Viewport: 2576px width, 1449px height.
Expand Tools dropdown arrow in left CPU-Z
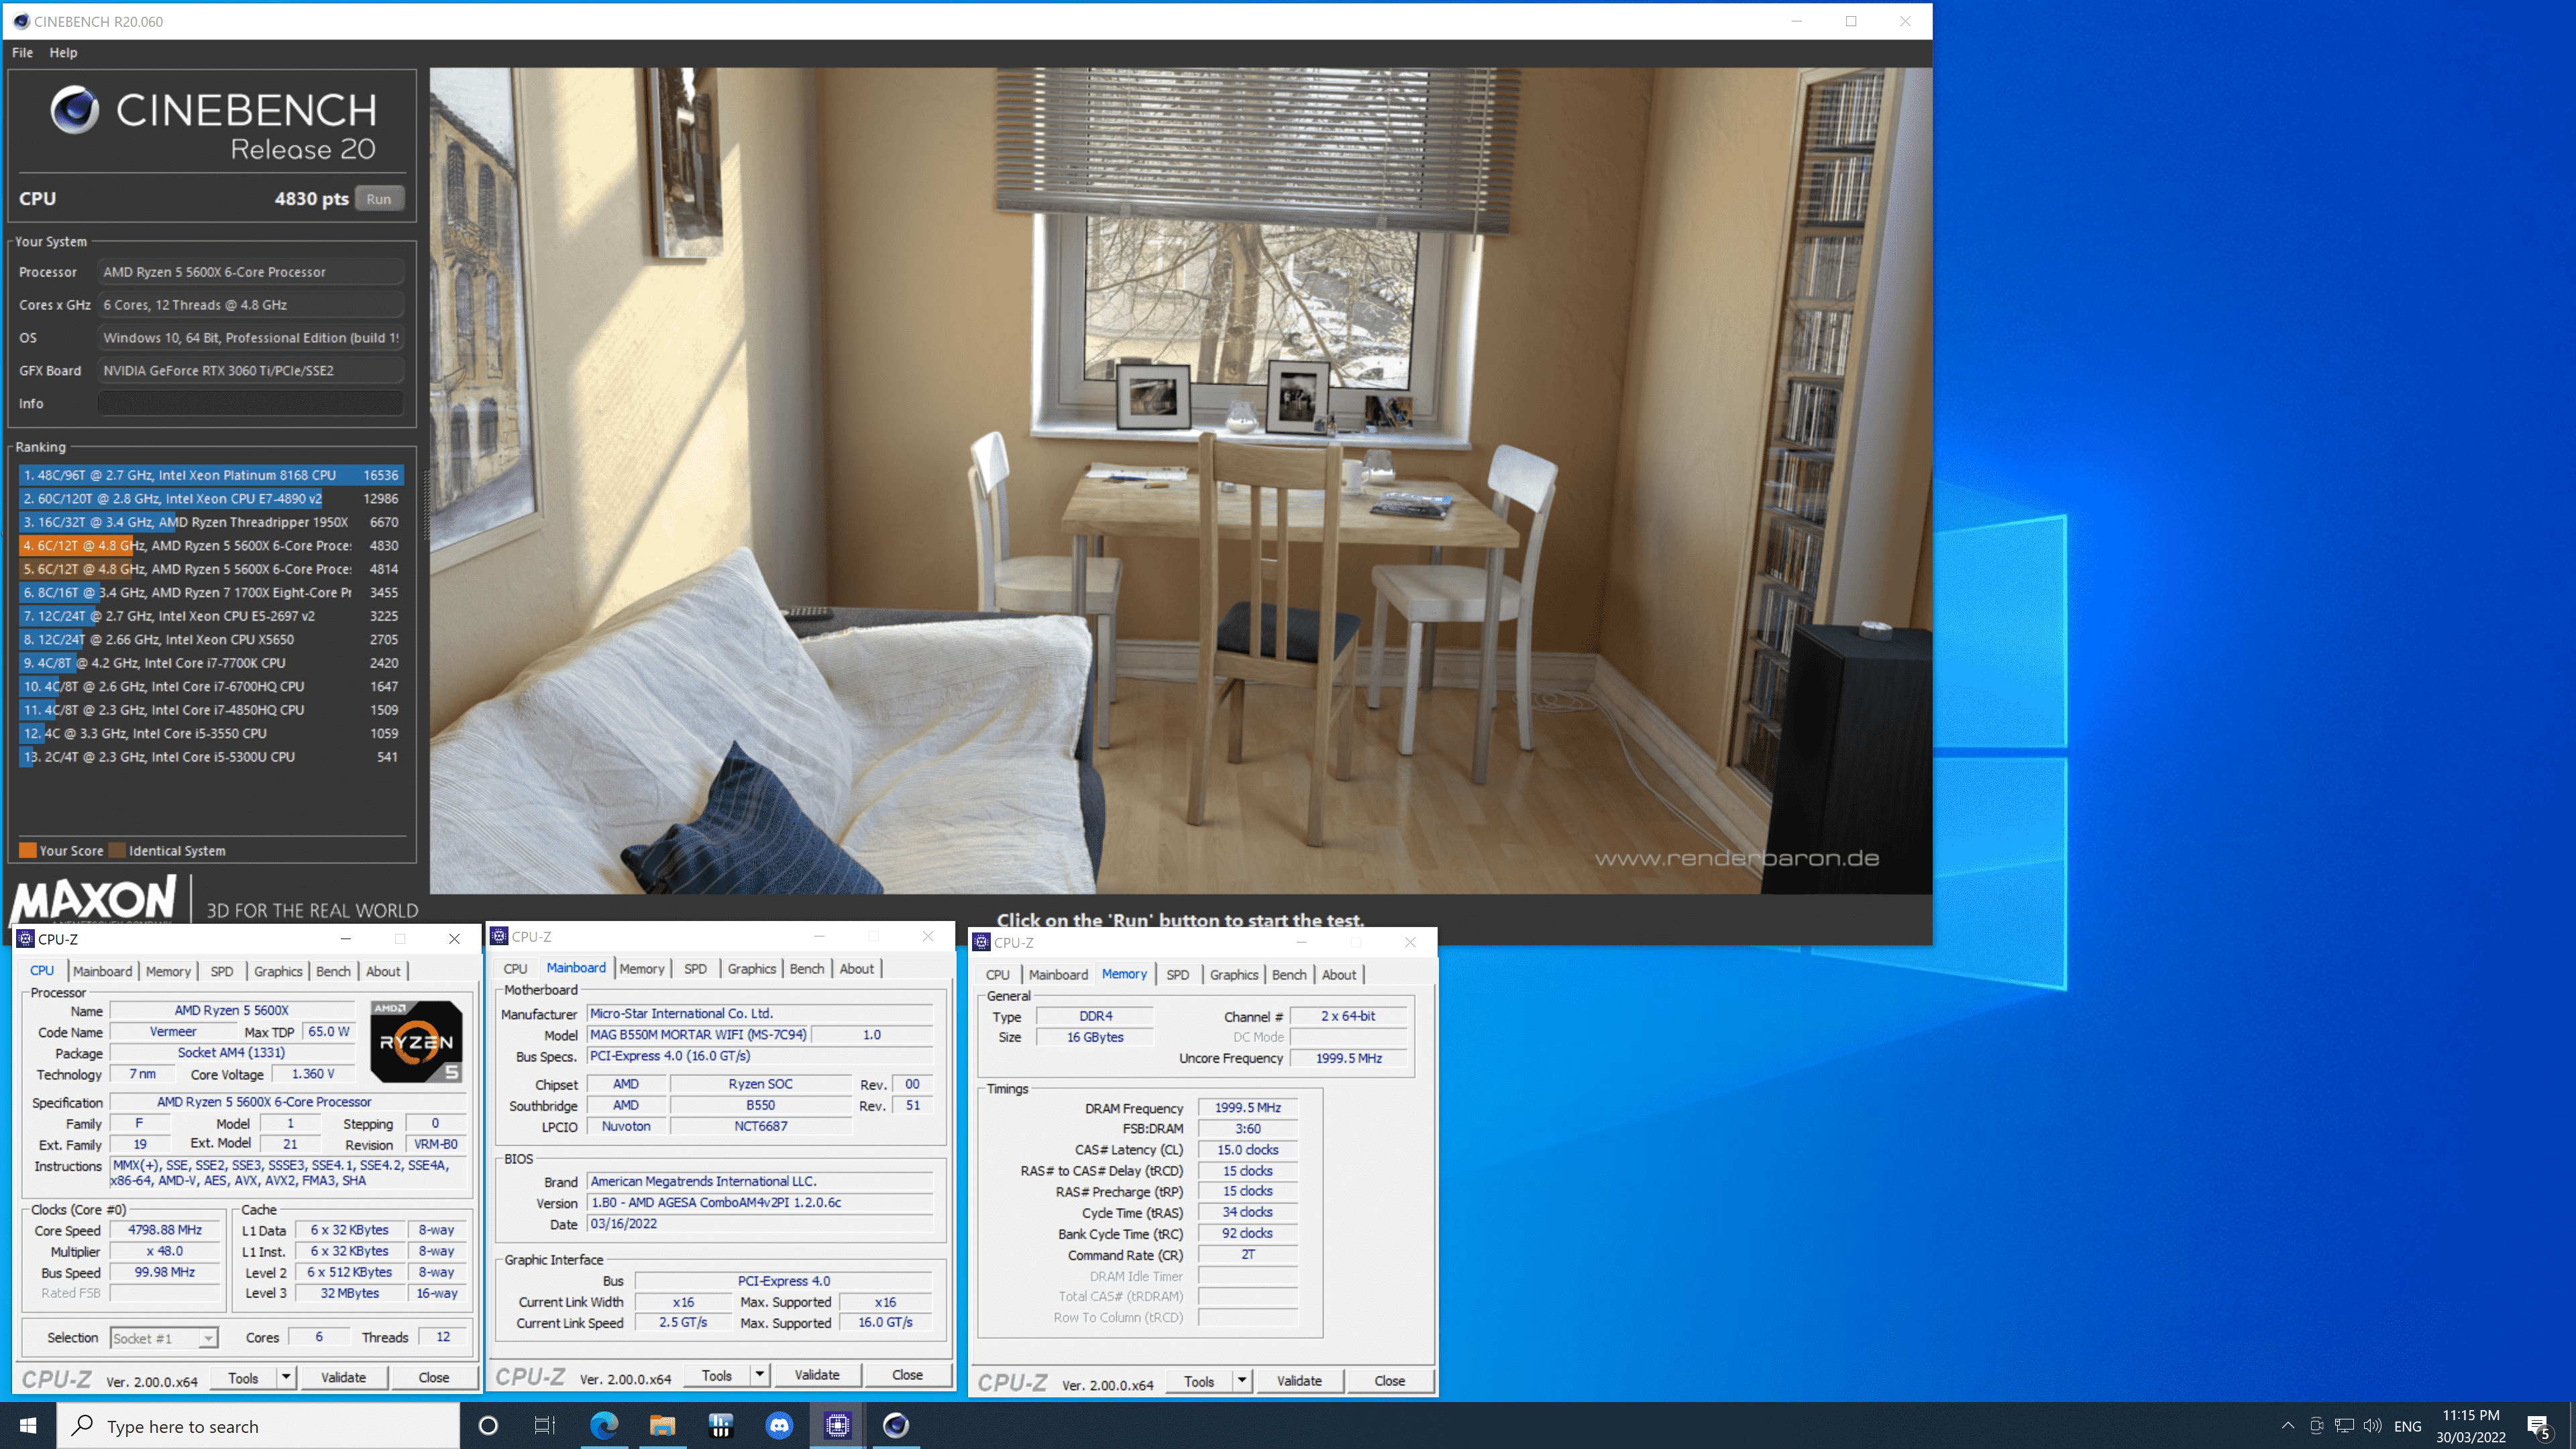click(286, 1378)
